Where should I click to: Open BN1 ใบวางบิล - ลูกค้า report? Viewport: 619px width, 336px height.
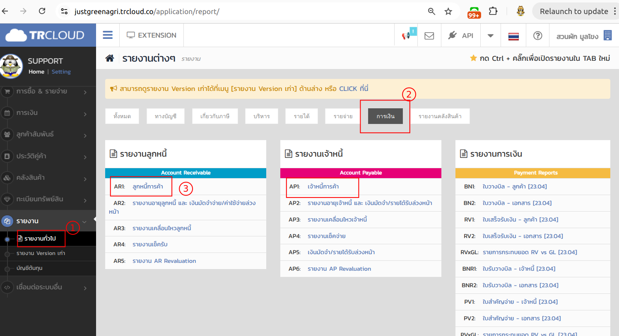tap(515, 186)
